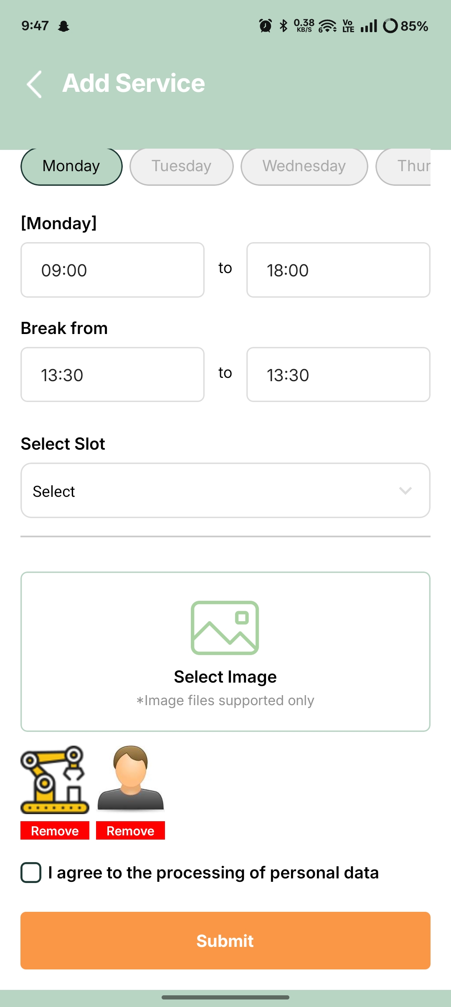
Task: Tap the back arrow icon
Action: [x=34, y=84]
